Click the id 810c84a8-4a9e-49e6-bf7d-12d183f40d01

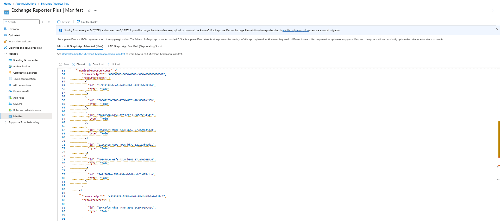coord(126,145)
